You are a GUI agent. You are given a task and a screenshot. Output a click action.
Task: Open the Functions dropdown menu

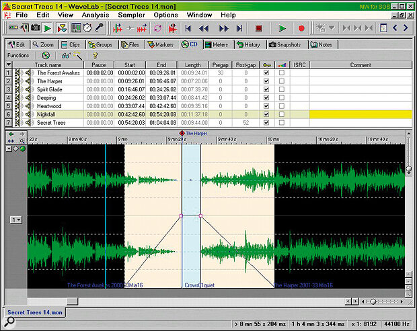pos(18,55)
